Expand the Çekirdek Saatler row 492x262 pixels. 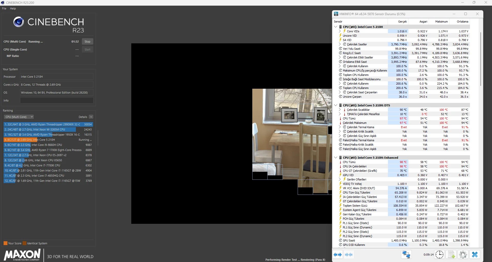coord(340,44)
